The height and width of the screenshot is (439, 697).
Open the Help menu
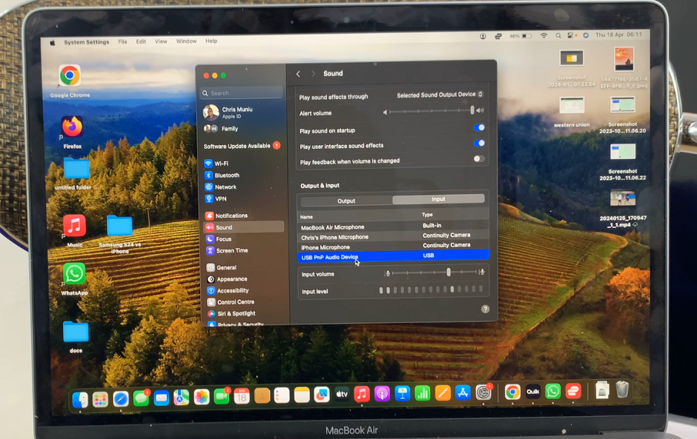(x=211, y=41)
